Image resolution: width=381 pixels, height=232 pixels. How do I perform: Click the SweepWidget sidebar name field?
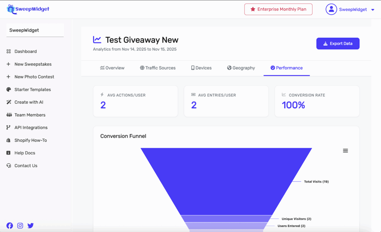click(35, 30)
